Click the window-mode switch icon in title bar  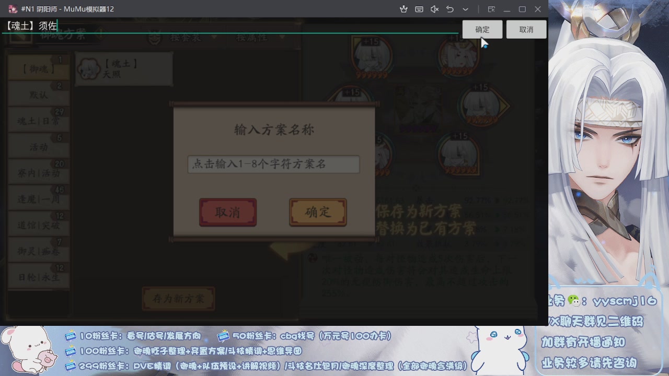[x=491, y=9]
